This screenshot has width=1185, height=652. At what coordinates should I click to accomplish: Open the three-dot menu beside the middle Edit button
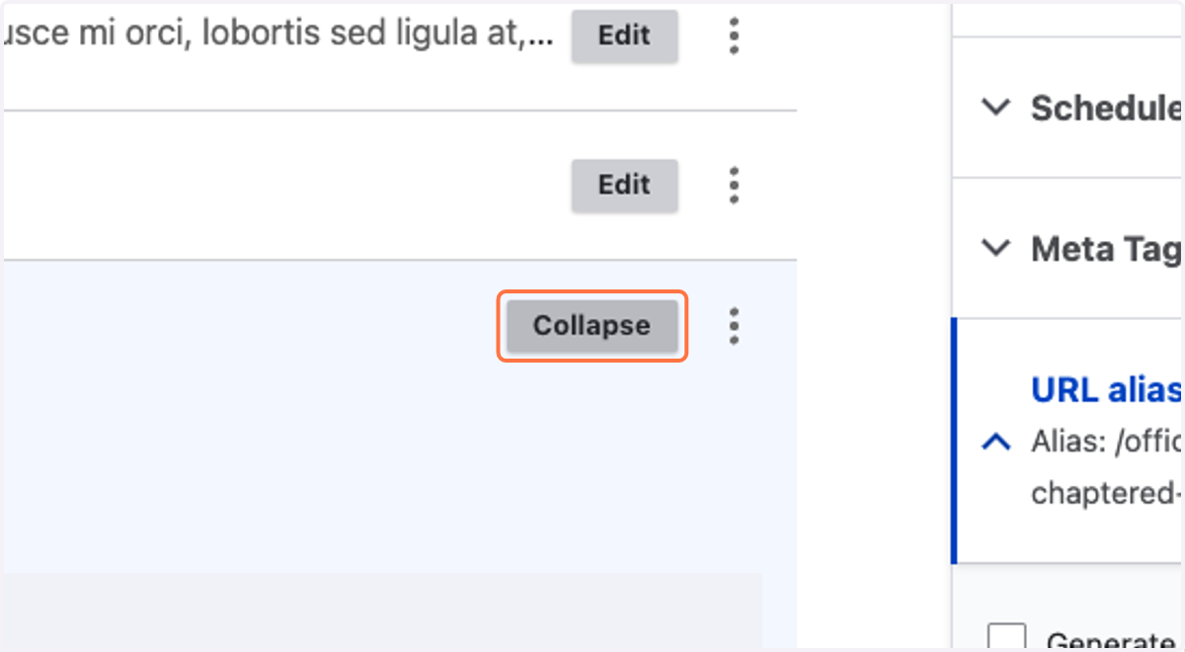733,185
